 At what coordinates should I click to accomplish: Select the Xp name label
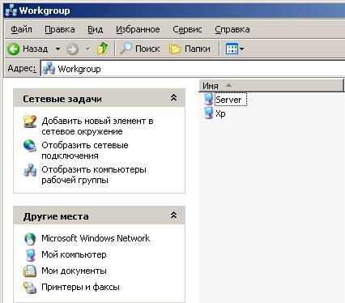click(x=220, y=113)
